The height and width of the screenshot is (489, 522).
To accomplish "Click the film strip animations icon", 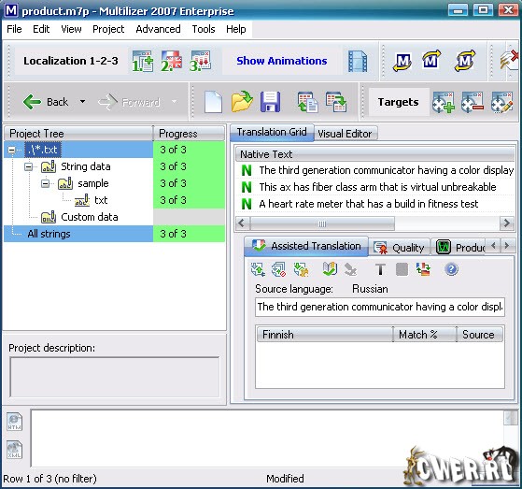I will [358, 62].
